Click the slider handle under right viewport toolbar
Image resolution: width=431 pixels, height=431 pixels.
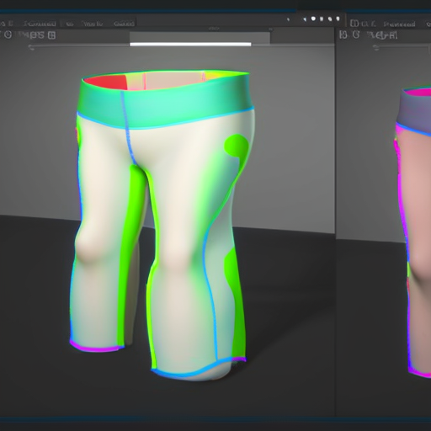coord(375,48)
